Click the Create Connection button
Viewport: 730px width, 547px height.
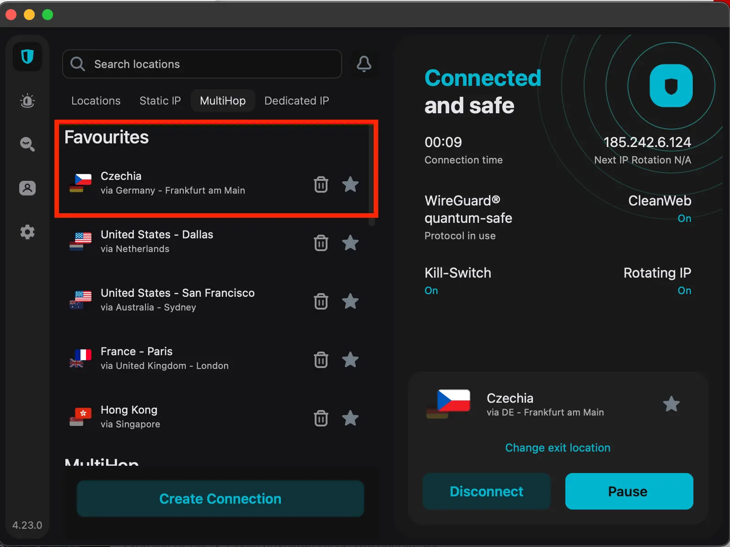(x=220, y=499)
